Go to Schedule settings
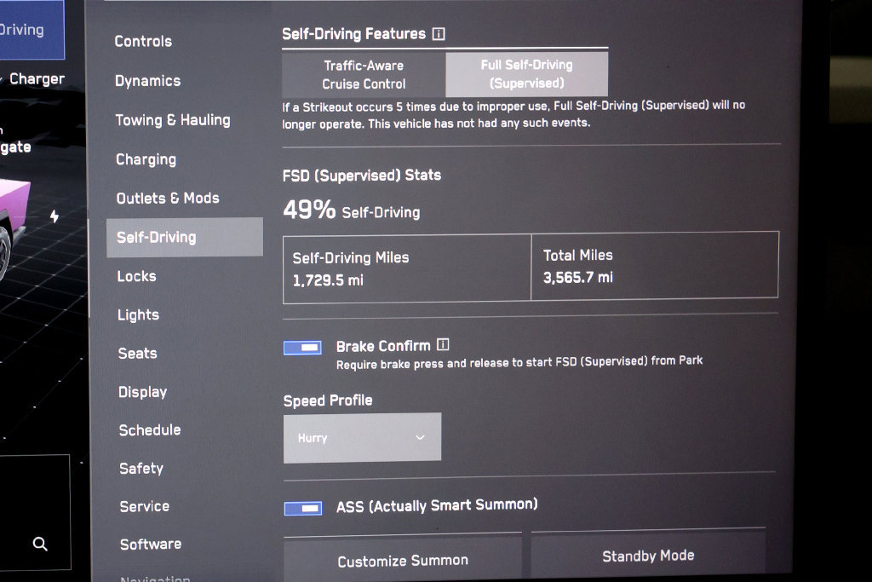 coord(150,430)
